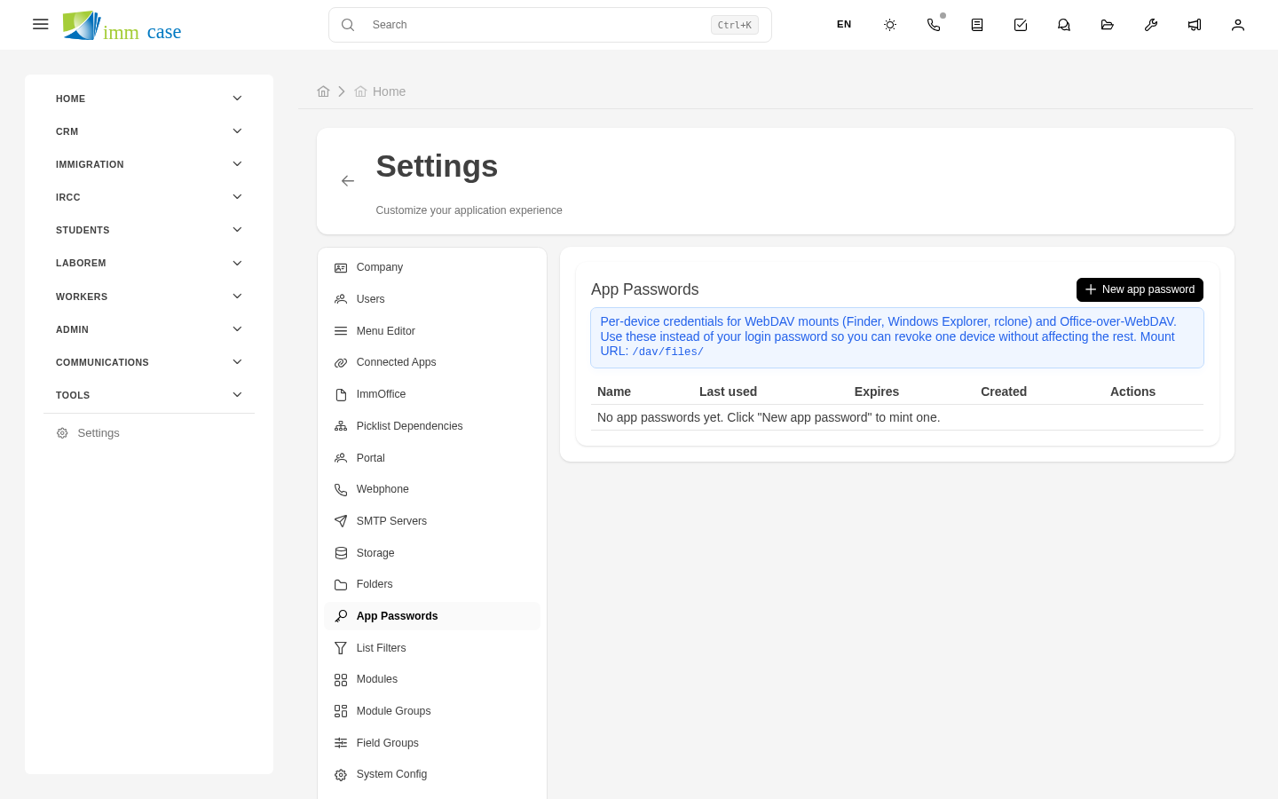Screen dimensions: 1278x799
Task: Expand the WORKERS sidebar section
Action: (x=149, y=297)
